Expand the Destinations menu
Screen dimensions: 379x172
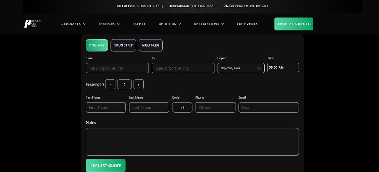[x=208, y=24]
